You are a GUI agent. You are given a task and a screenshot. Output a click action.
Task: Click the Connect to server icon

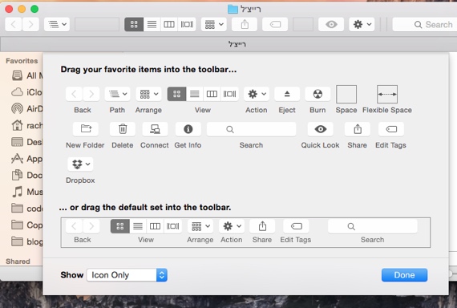click(x=155, y=129)
